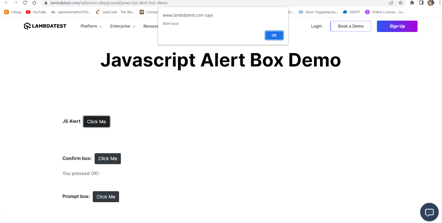This screenshot has width=442, height=223.
Task: Click the browser back arrow
Action: pos(6,3)
